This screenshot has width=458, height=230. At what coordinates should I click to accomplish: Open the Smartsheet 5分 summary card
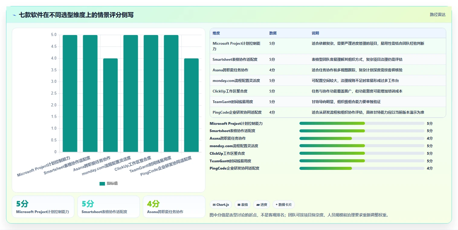tap(108, 207)
